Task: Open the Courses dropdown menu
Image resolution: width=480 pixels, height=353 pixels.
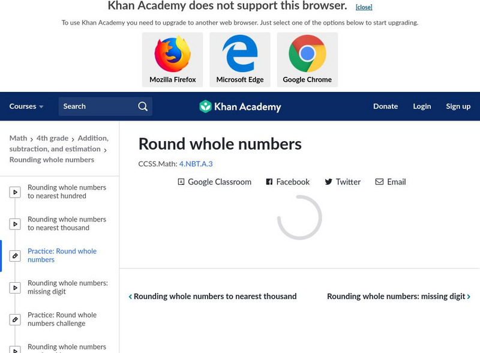Action: pyautogui.click(x=26, y=106)
